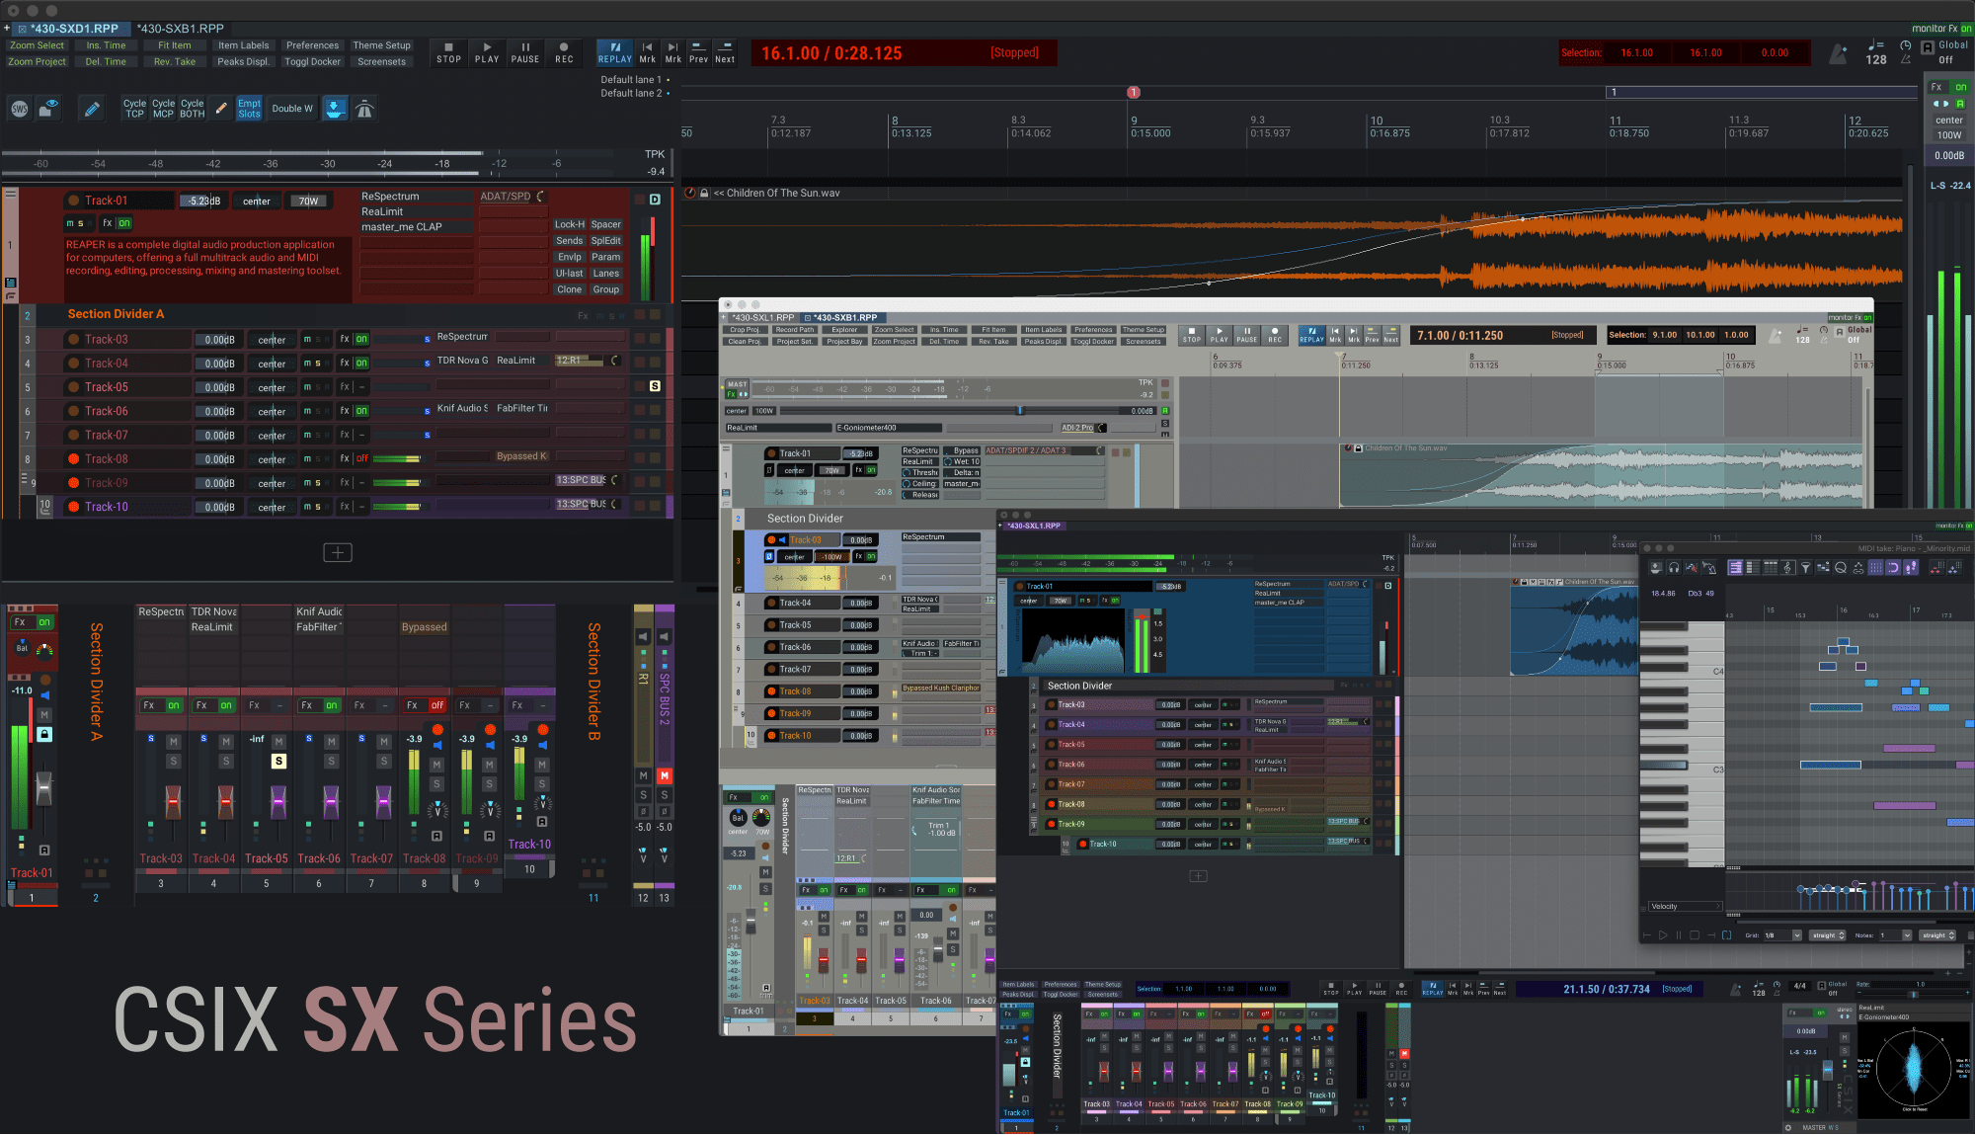Click the Pause transport button
1975x1135 pixels.
(x=525, y=52)
